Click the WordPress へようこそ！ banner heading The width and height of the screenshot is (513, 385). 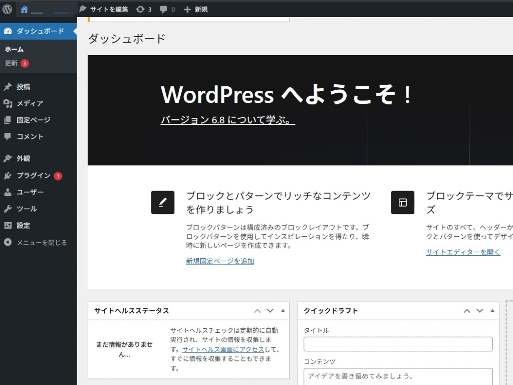coord(286,95)
